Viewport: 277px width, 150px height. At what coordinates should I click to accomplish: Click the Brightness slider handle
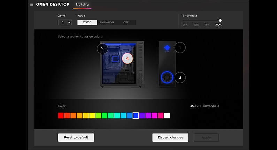(220, 21)
